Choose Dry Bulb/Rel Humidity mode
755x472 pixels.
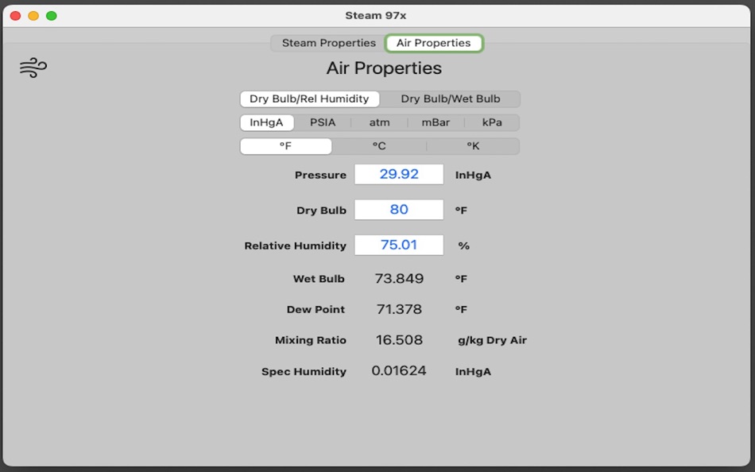coord(310,99)
